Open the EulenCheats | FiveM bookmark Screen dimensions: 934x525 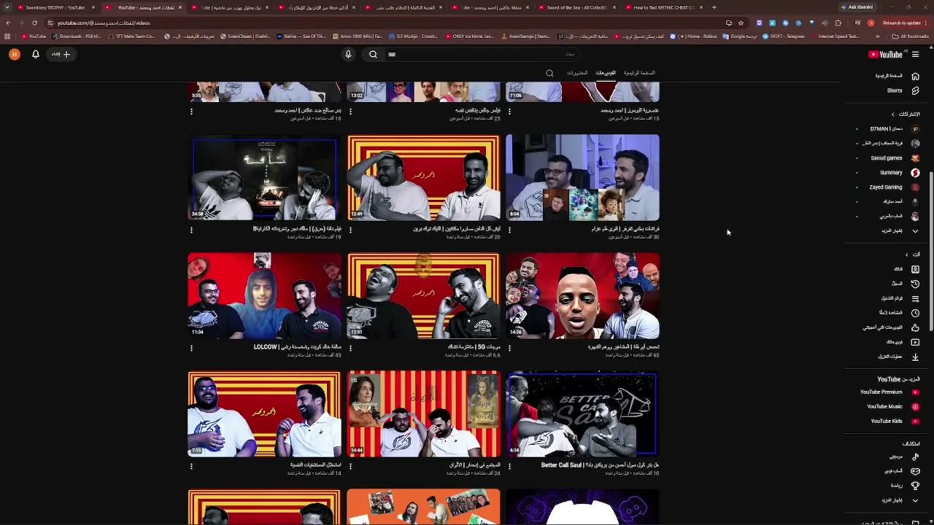pos(246,36)
